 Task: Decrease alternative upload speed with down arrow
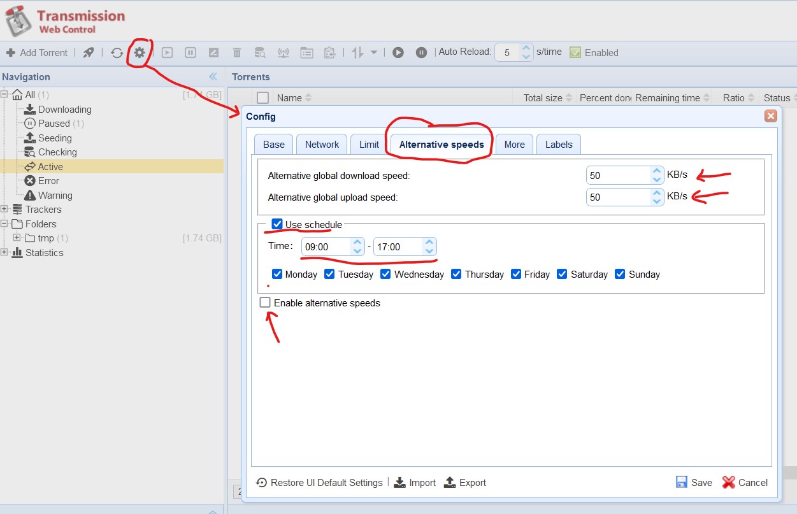[x=657, y=202]
